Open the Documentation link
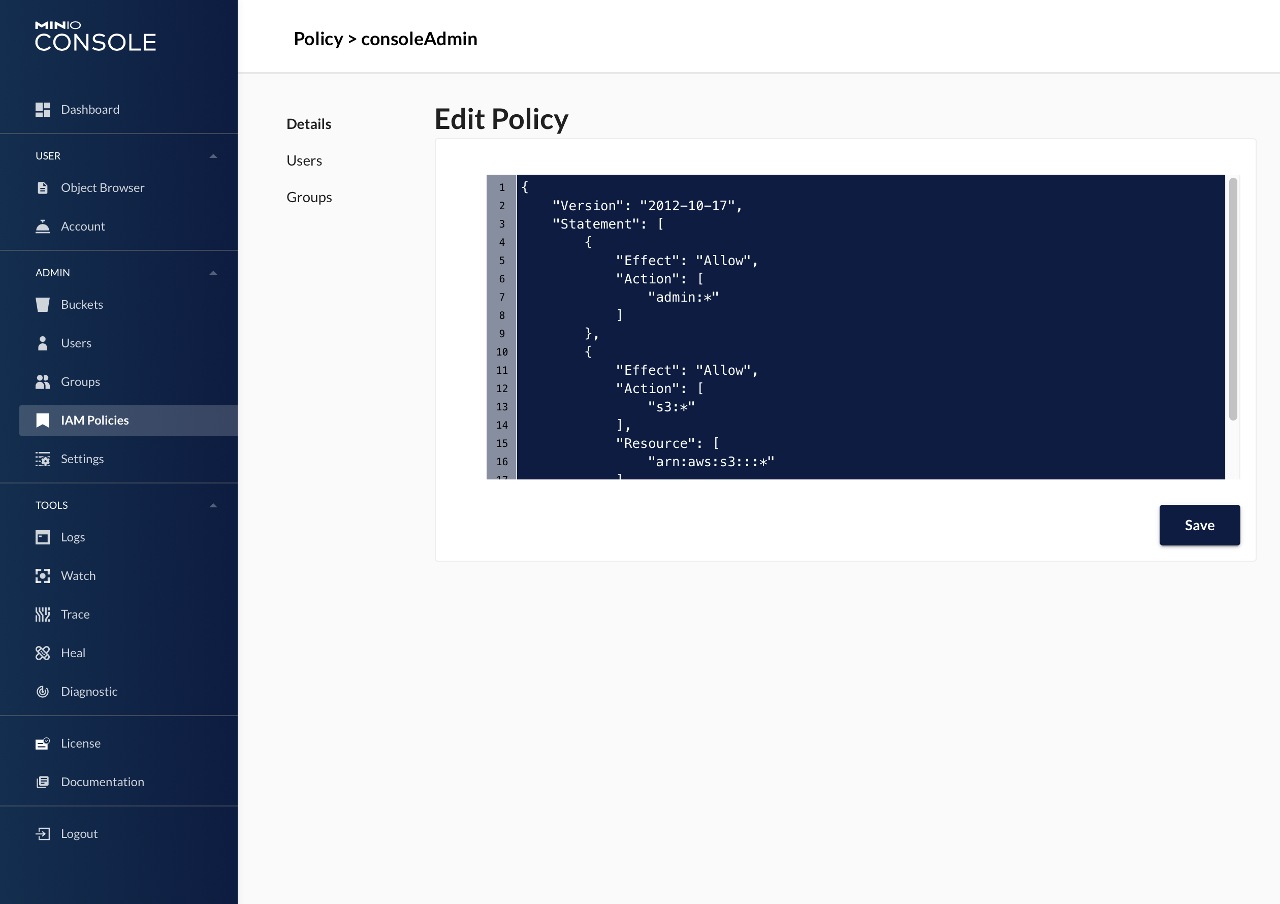This screenshot has width=1280, height=904. [102, 782]
